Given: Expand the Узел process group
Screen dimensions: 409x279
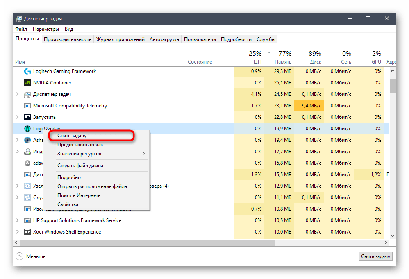Looking at the screenshot, I should click(18, 186).
